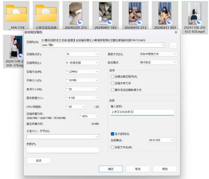Click the 确定 button
209x179 pixels.
[x=111, y=169]
